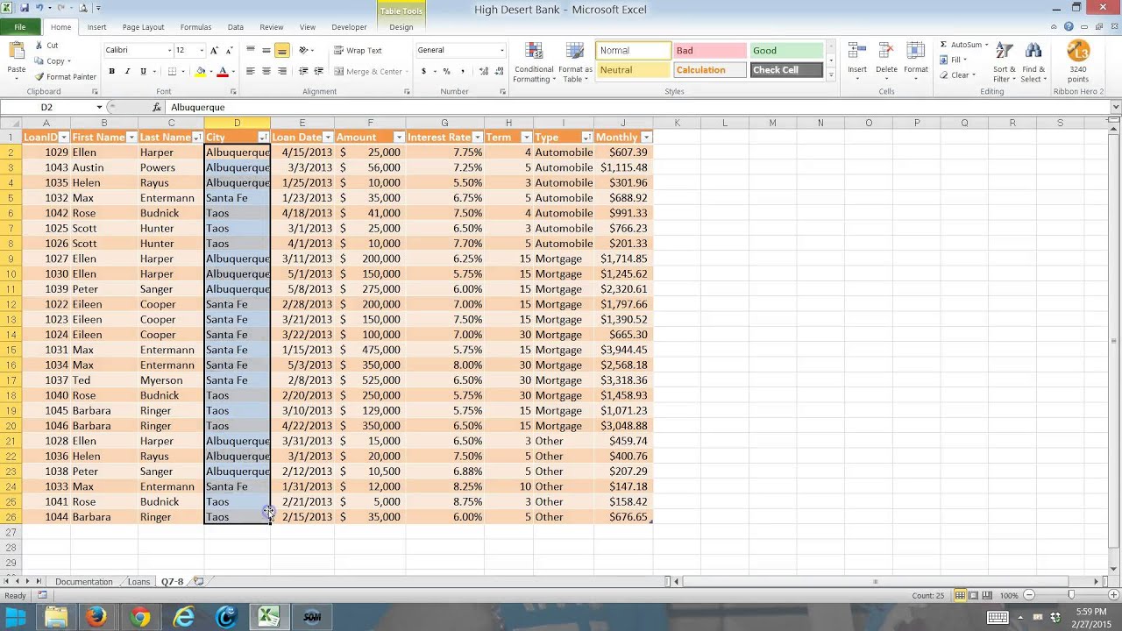Open the Interest Rate filter dropdown
1122x631 pixels.
[477, 138]
